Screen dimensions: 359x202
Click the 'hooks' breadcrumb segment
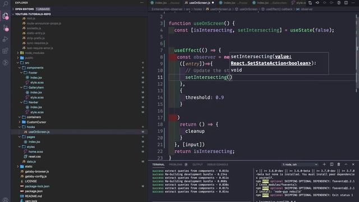pos(198,9)
